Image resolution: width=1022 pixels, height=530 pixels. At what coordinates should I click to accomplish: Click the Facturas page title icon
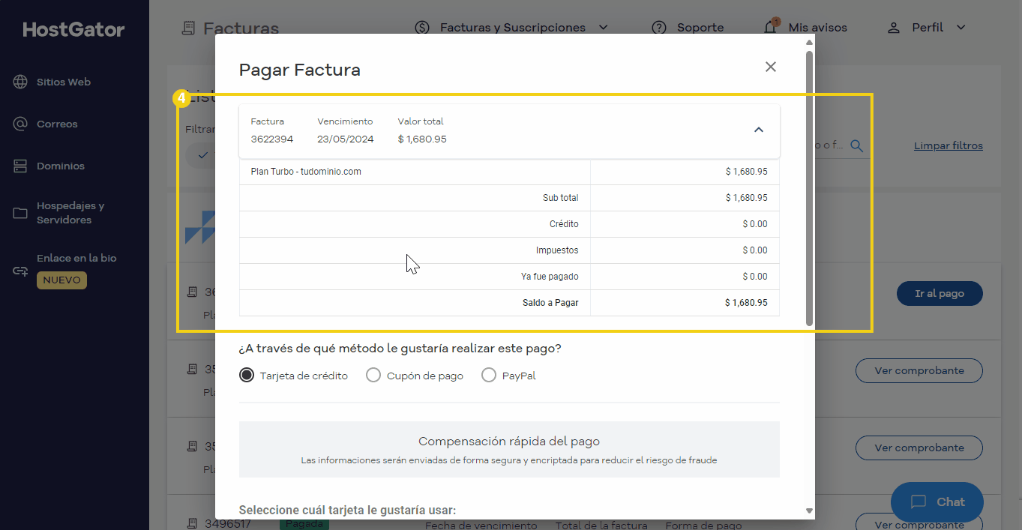click(189, 28)
